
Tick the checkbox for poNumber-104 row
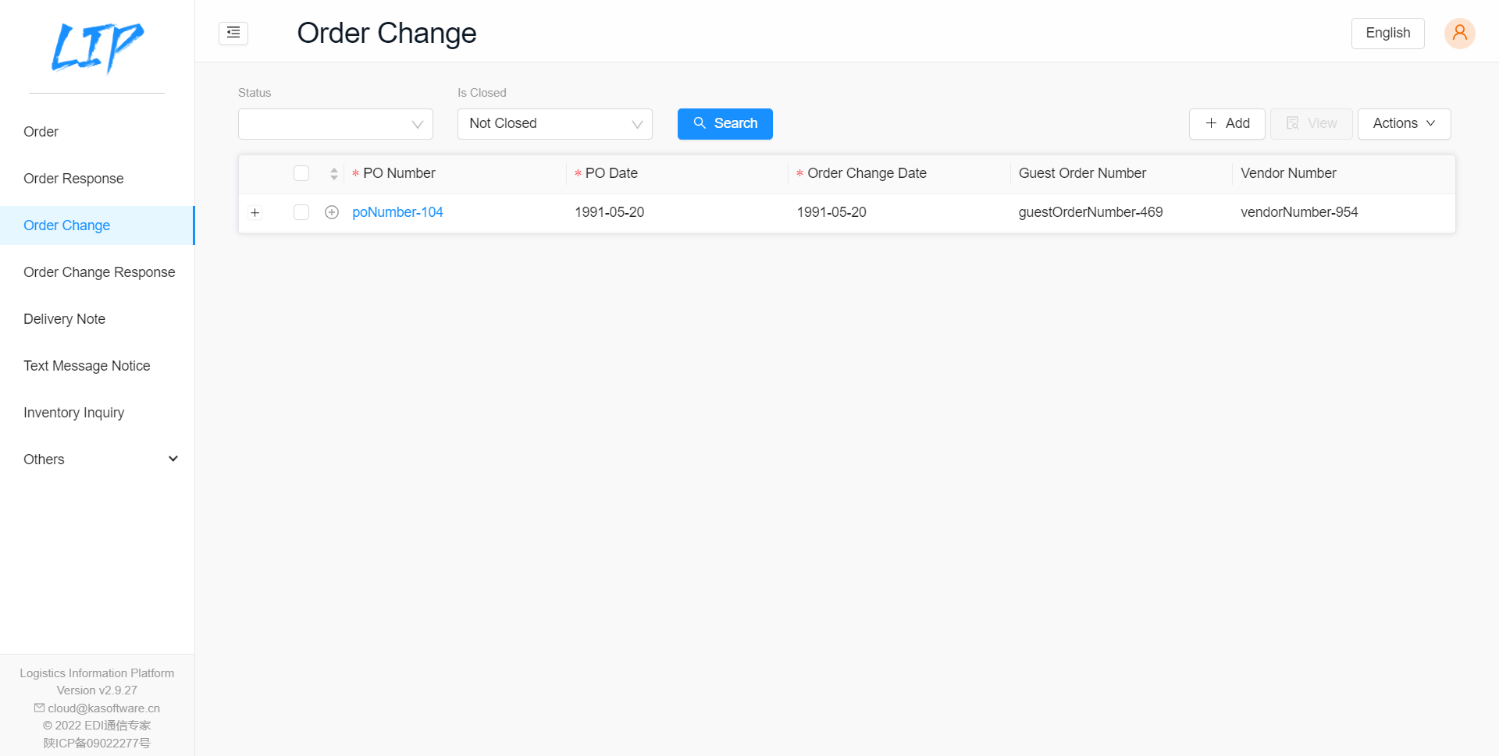coord(301,212)
